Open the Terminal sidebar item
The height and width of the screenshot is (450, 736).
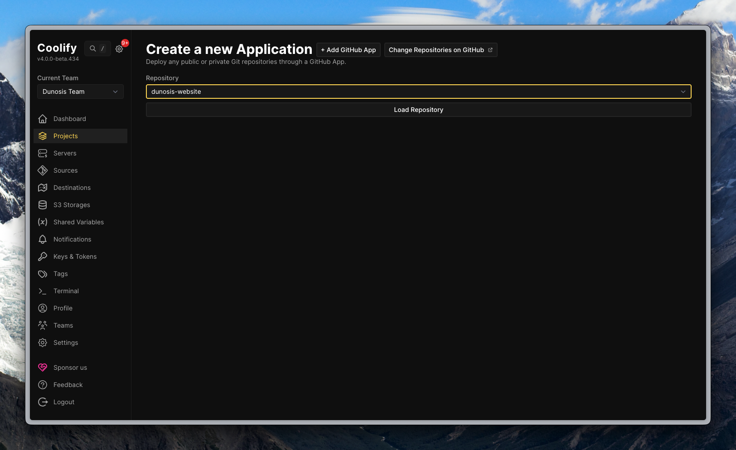coord(66,291)
